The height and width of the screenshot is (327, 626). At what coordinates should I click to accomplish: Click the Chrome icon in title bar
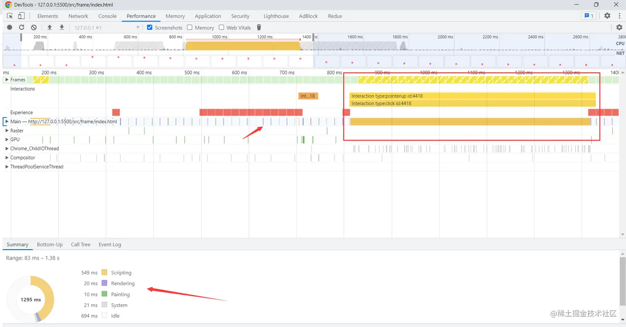pos(8,5)
